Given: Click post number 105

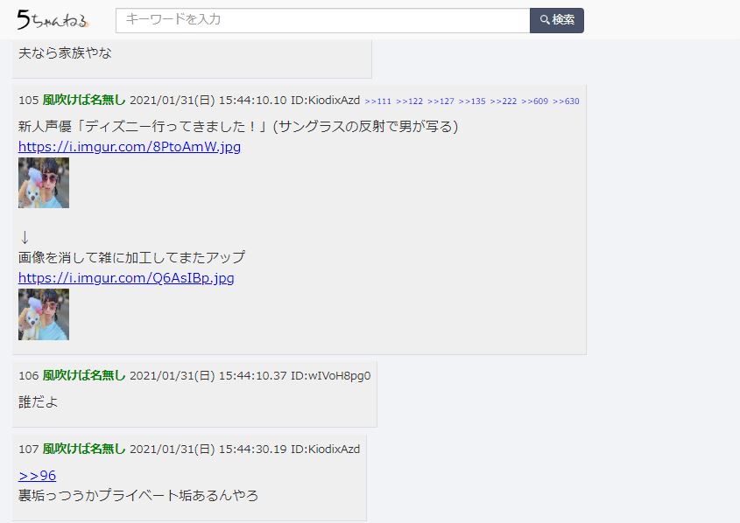Looking at the screenshot, I should [28, 100].
